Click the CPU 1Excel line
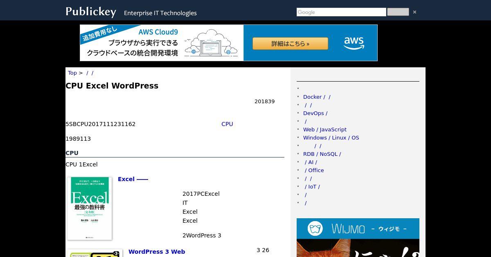Viewport: 491px width, 257px height. (x=81, y=164)
